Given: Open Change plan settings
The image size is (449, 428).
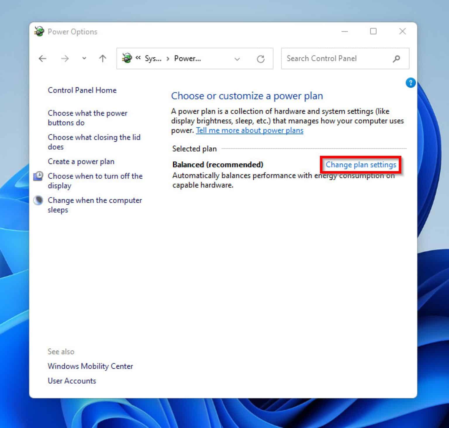Looking at the screenshot, I should (x=361, y=165).
